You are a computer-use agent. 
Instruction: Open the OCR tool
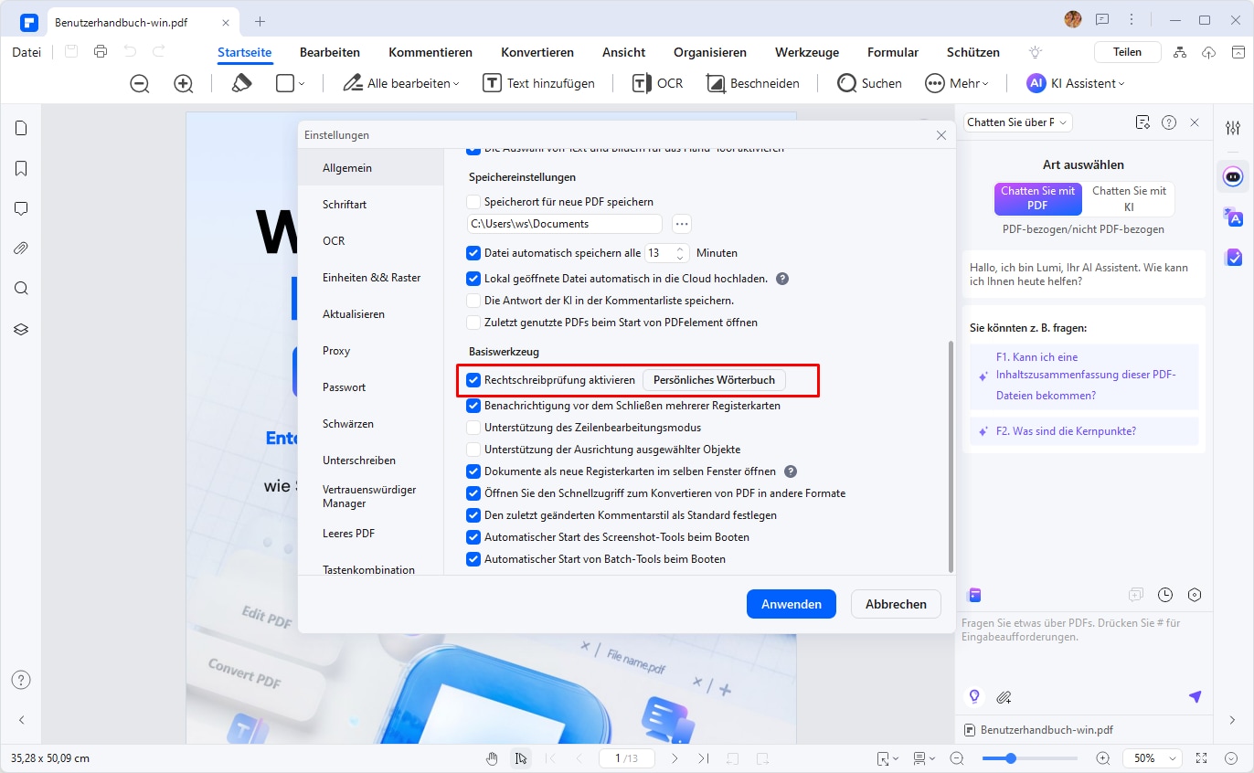point(657,83)
